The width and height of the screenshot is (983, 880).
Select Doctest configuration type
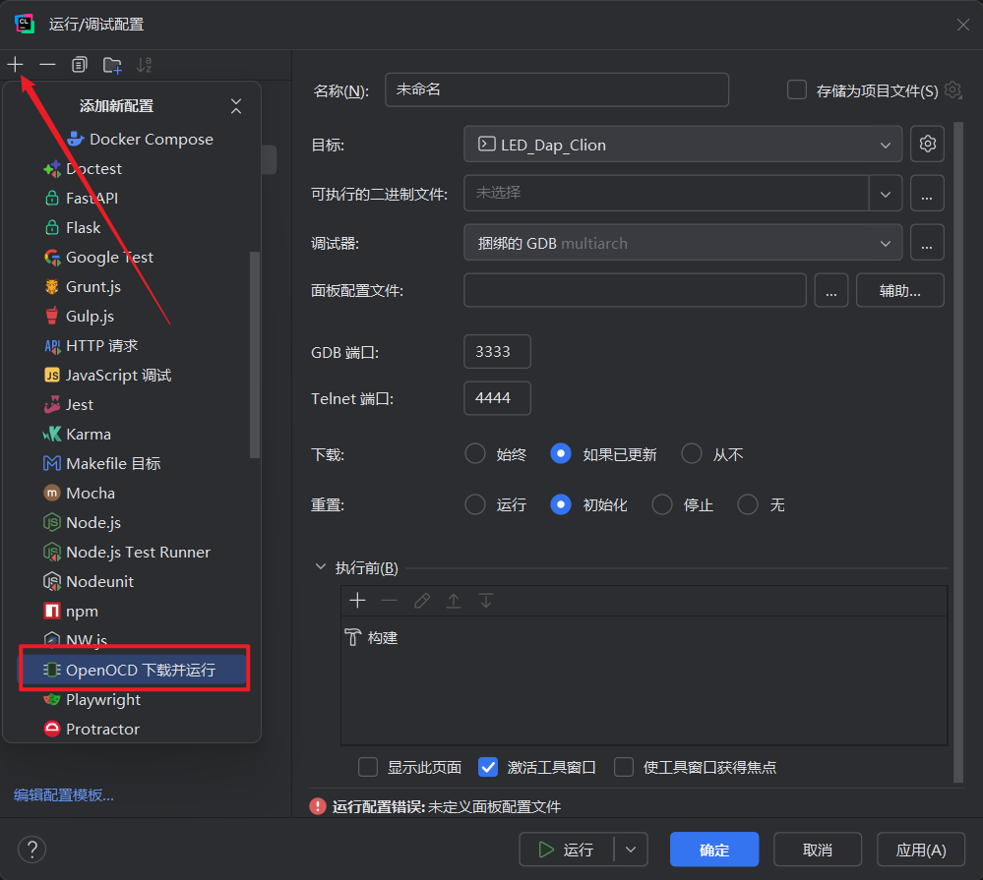tap(84, 168)
